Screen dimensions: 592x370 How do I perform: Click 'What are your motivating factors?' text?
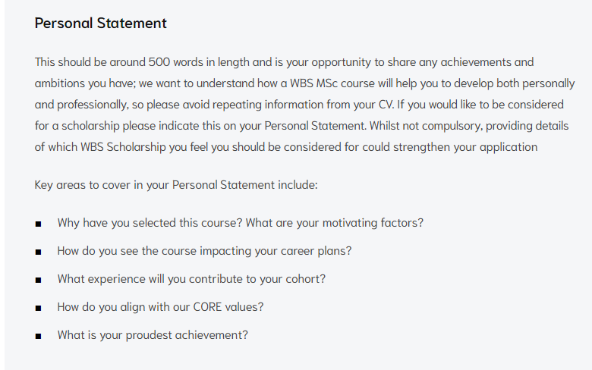pos(335,223)
